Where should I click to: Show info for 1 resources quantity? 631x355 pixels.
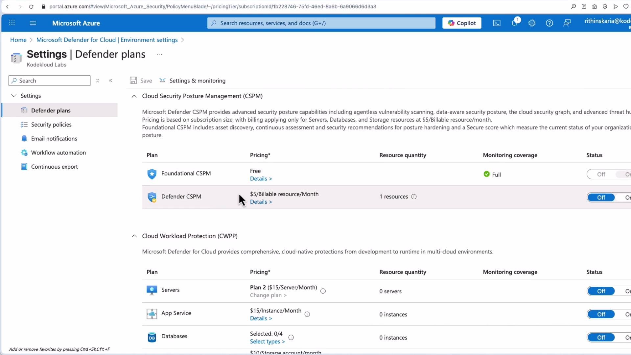pos(414,197)
